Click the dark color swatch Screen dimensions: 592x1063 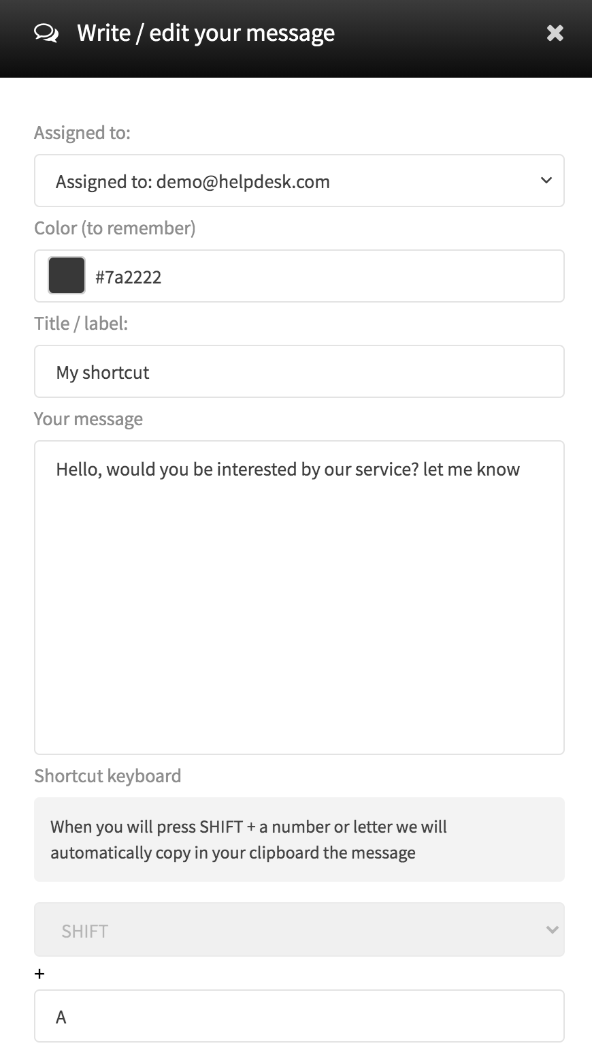[66, 275]
